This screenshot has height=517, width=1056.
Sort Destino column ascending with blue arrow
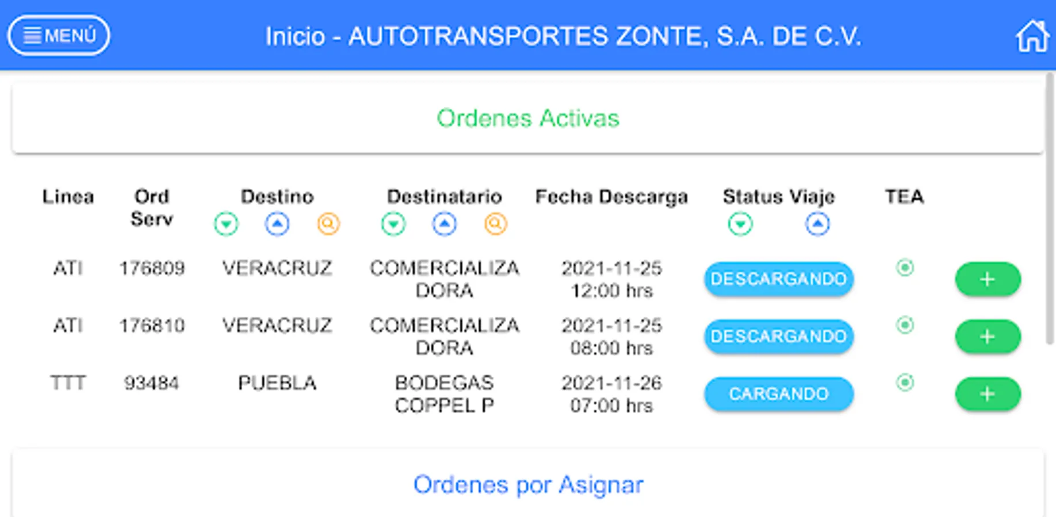tap(277, 224)
